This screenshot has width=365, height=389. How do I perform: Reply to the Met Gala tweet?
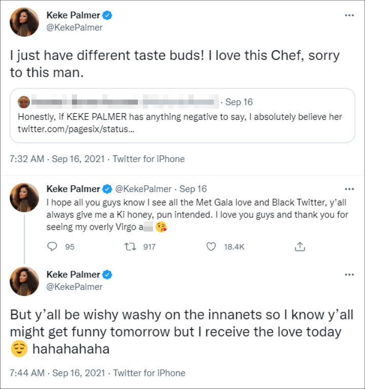[52, 247]
